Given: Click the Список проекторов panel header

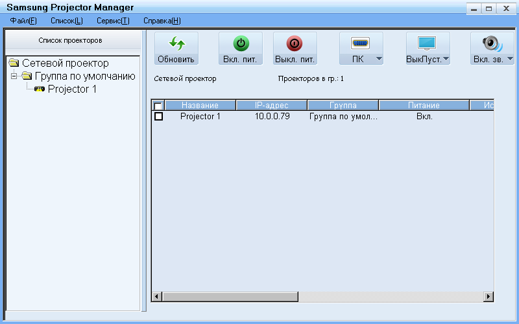Looking at the screenshot, I should point(73,40).
